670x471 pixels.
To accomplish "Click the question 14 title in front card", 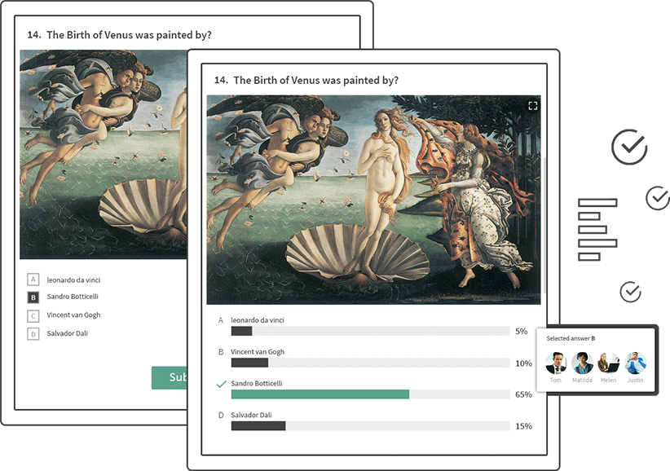I will (306, 81).
